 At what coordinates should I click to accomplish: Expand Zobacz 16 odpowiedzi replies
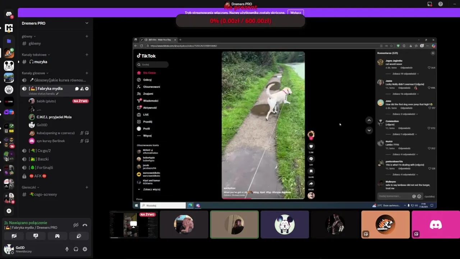point(405,94)
